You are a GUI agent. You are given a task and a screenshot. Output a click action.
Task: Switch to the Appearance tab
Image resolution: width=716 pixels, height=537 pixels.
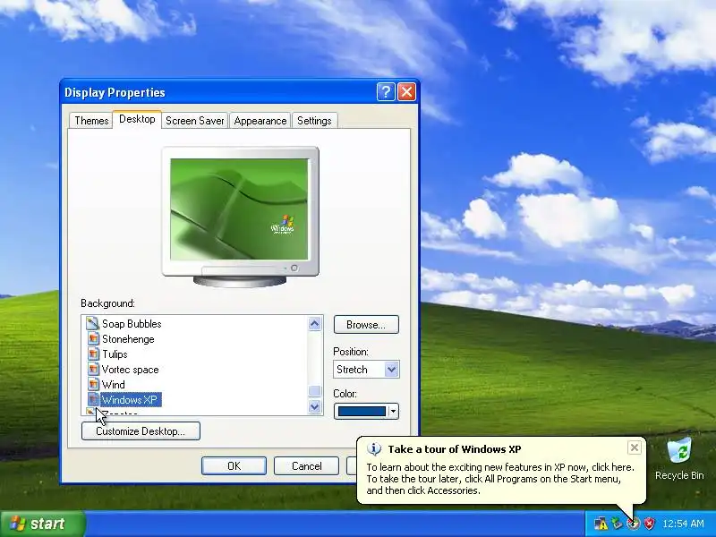[260, 121]
